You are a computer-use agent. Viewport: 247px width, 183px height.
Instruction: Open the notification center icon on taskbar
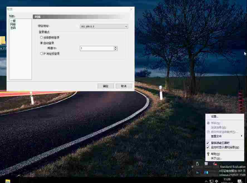(x=239, y=181)
